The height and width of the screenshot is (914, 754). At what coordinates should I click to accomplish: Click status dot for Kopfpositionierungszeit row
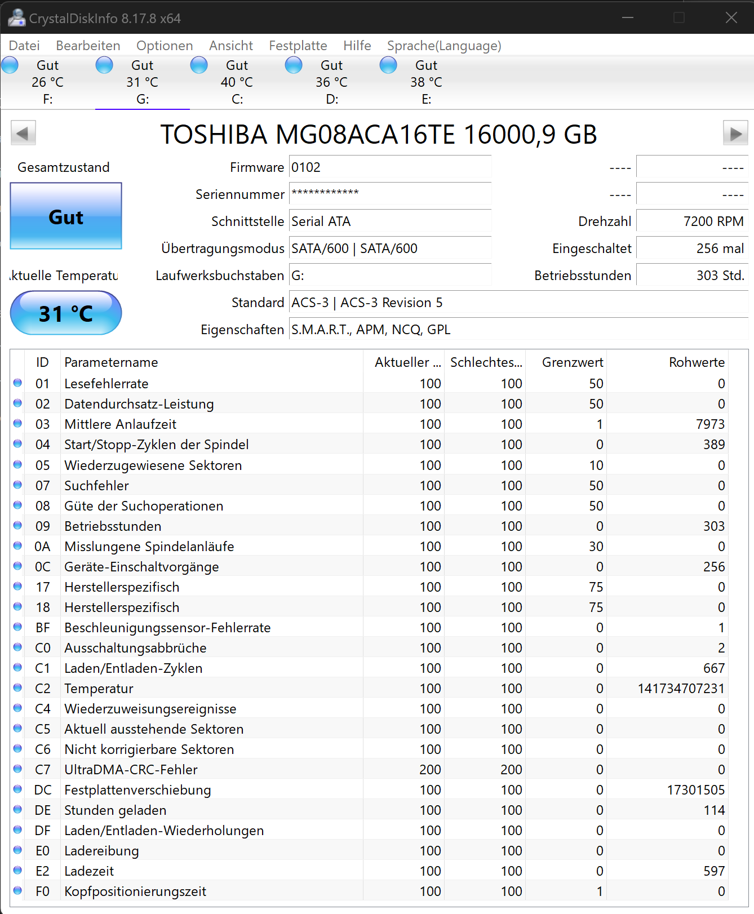pyautogui.click(x=17, y=890)
